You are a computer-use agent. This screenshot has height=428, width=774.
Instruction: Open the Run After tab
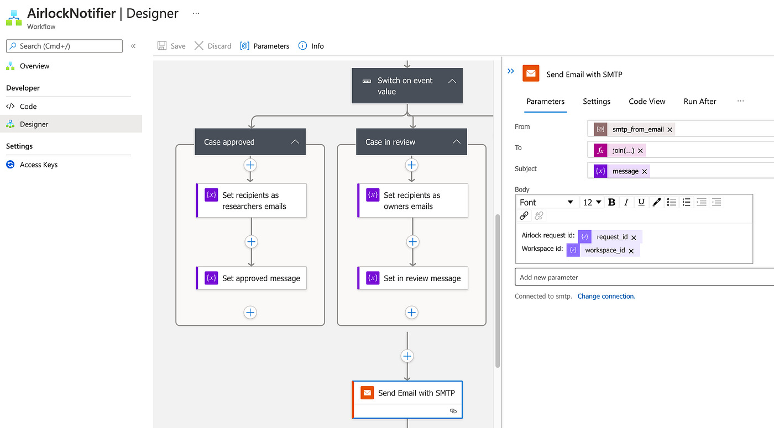click(699, 101)
